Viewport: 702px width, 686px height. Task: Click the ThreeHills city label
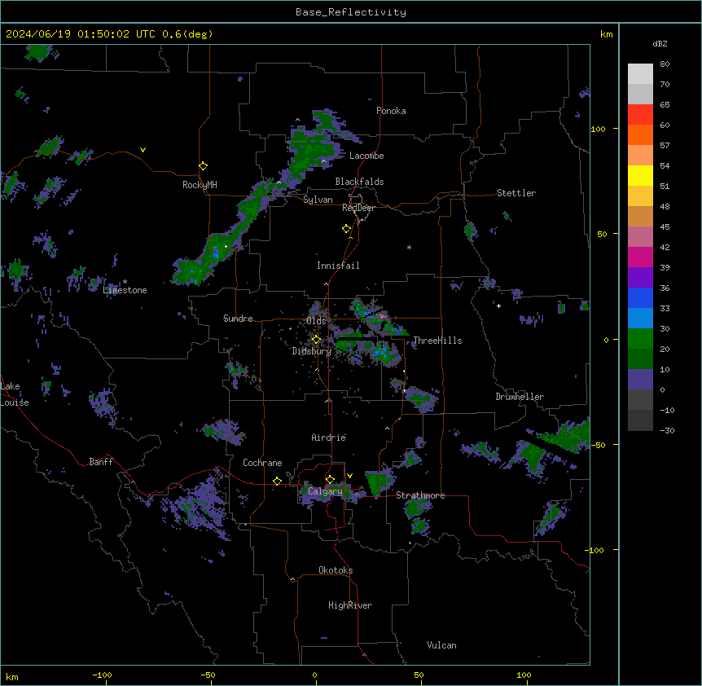pos(437,341)
